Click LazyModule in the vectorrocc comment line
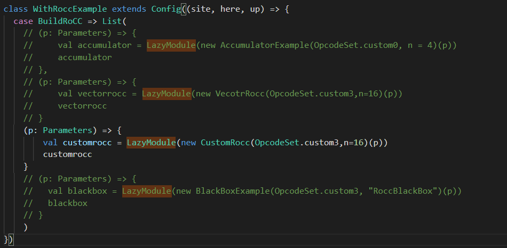The image size is (507, 248). 167,94
